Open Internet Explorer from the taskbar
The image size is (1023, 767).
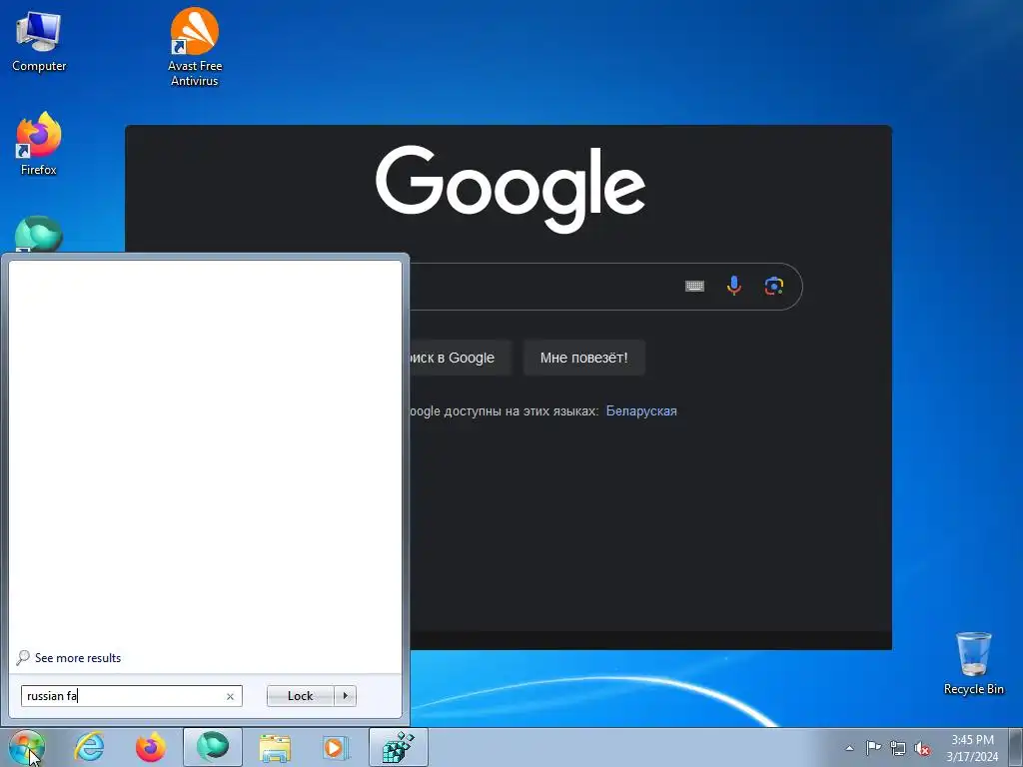(89, 747)
